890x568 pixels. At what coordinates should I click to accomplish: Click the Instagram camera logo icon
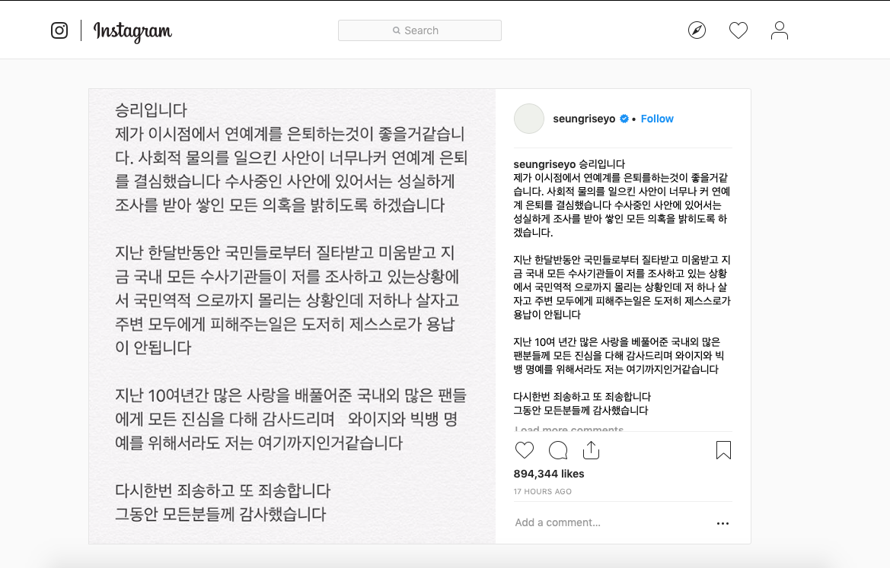(59, 30)
